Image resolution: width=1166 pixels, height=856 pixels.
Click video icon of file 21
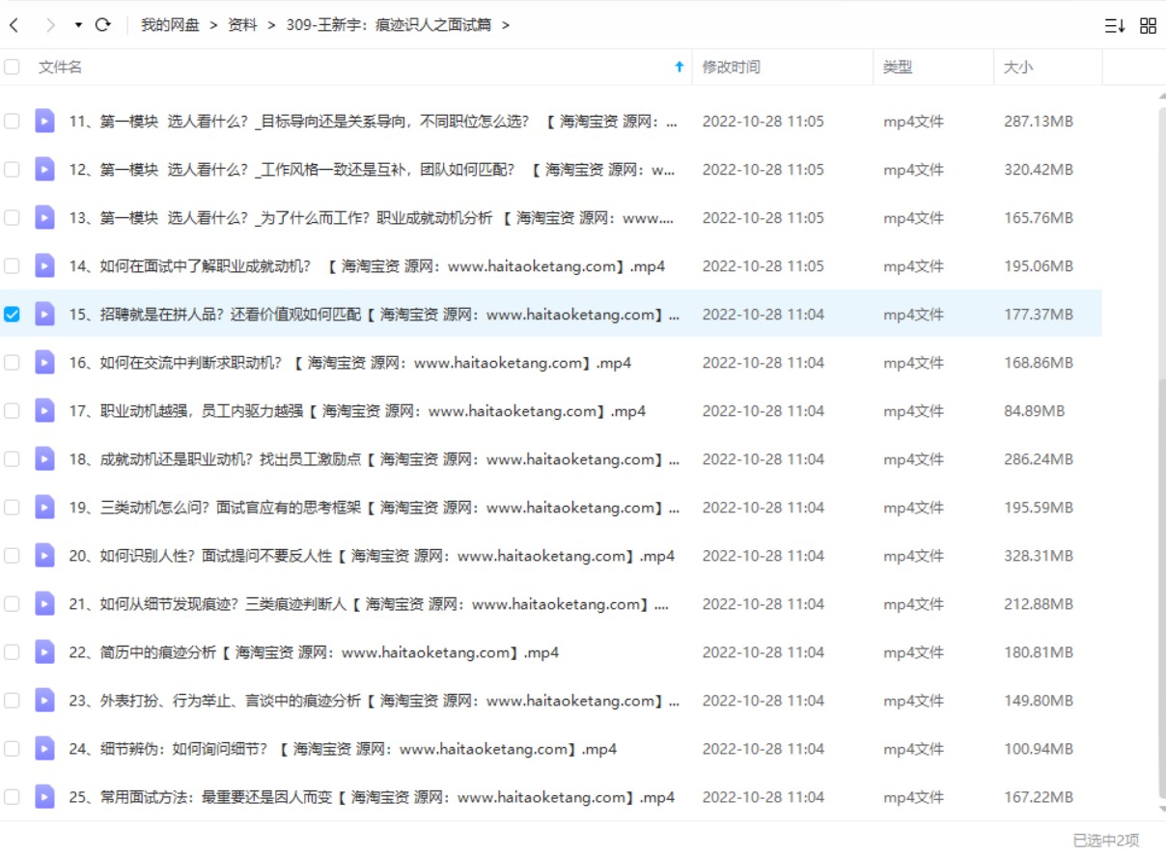pyautogui.click(x=44, y=603)
